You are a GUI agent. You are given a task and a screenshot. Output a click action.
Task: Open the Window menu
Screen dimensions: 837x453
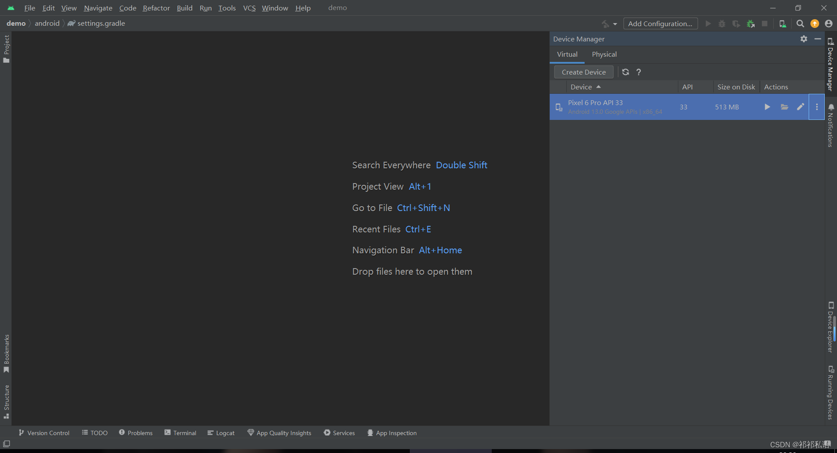point(275,8)
